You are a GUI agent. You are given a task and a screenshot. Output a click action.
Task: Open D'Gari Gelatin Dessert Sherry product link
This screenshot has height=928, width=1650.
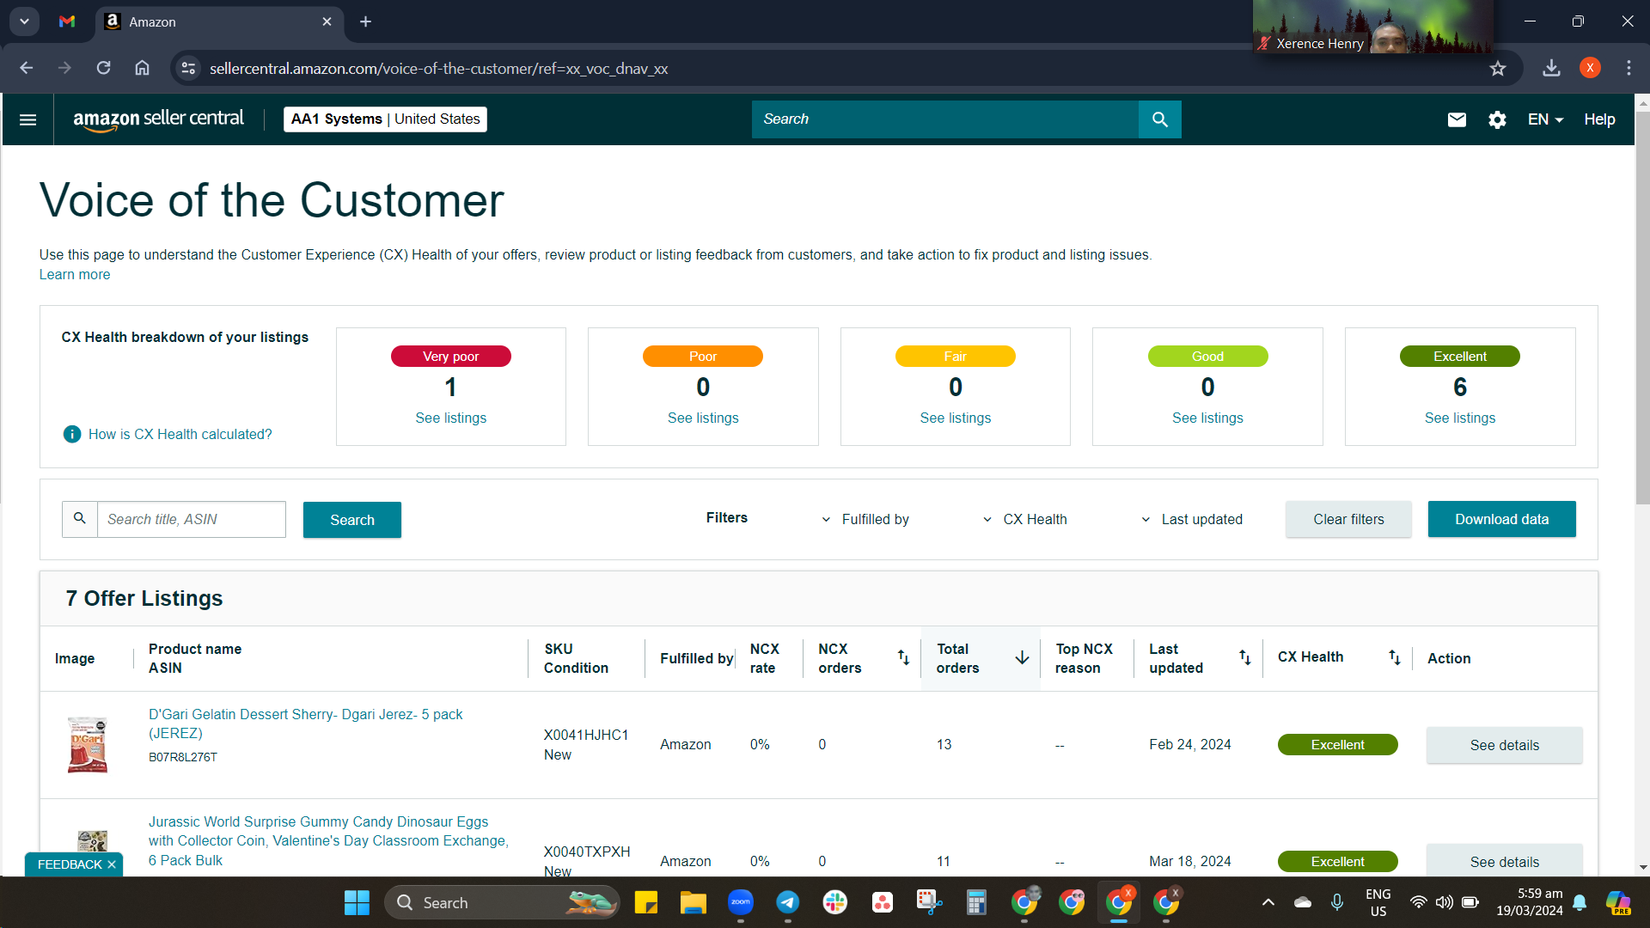click(305, 723)
